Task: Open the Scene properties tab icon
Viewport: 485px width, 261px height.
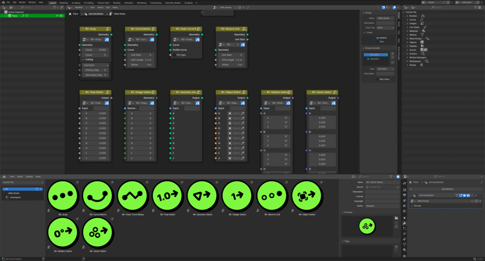Action: [x=404, y=206]
